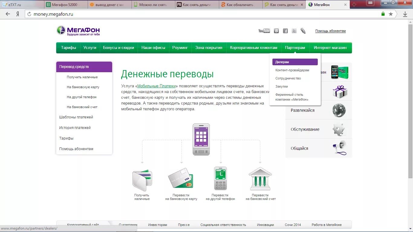
Task: Click the Социальная ответственность footer link
Action: click(x=223, y=225)
